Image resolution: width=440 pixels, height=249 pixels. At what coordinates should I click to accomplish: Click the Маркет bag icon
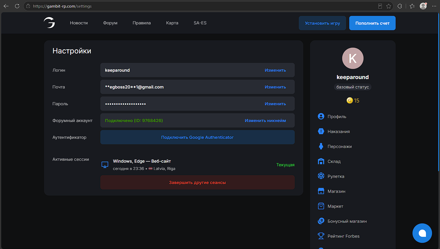[321, 206]
